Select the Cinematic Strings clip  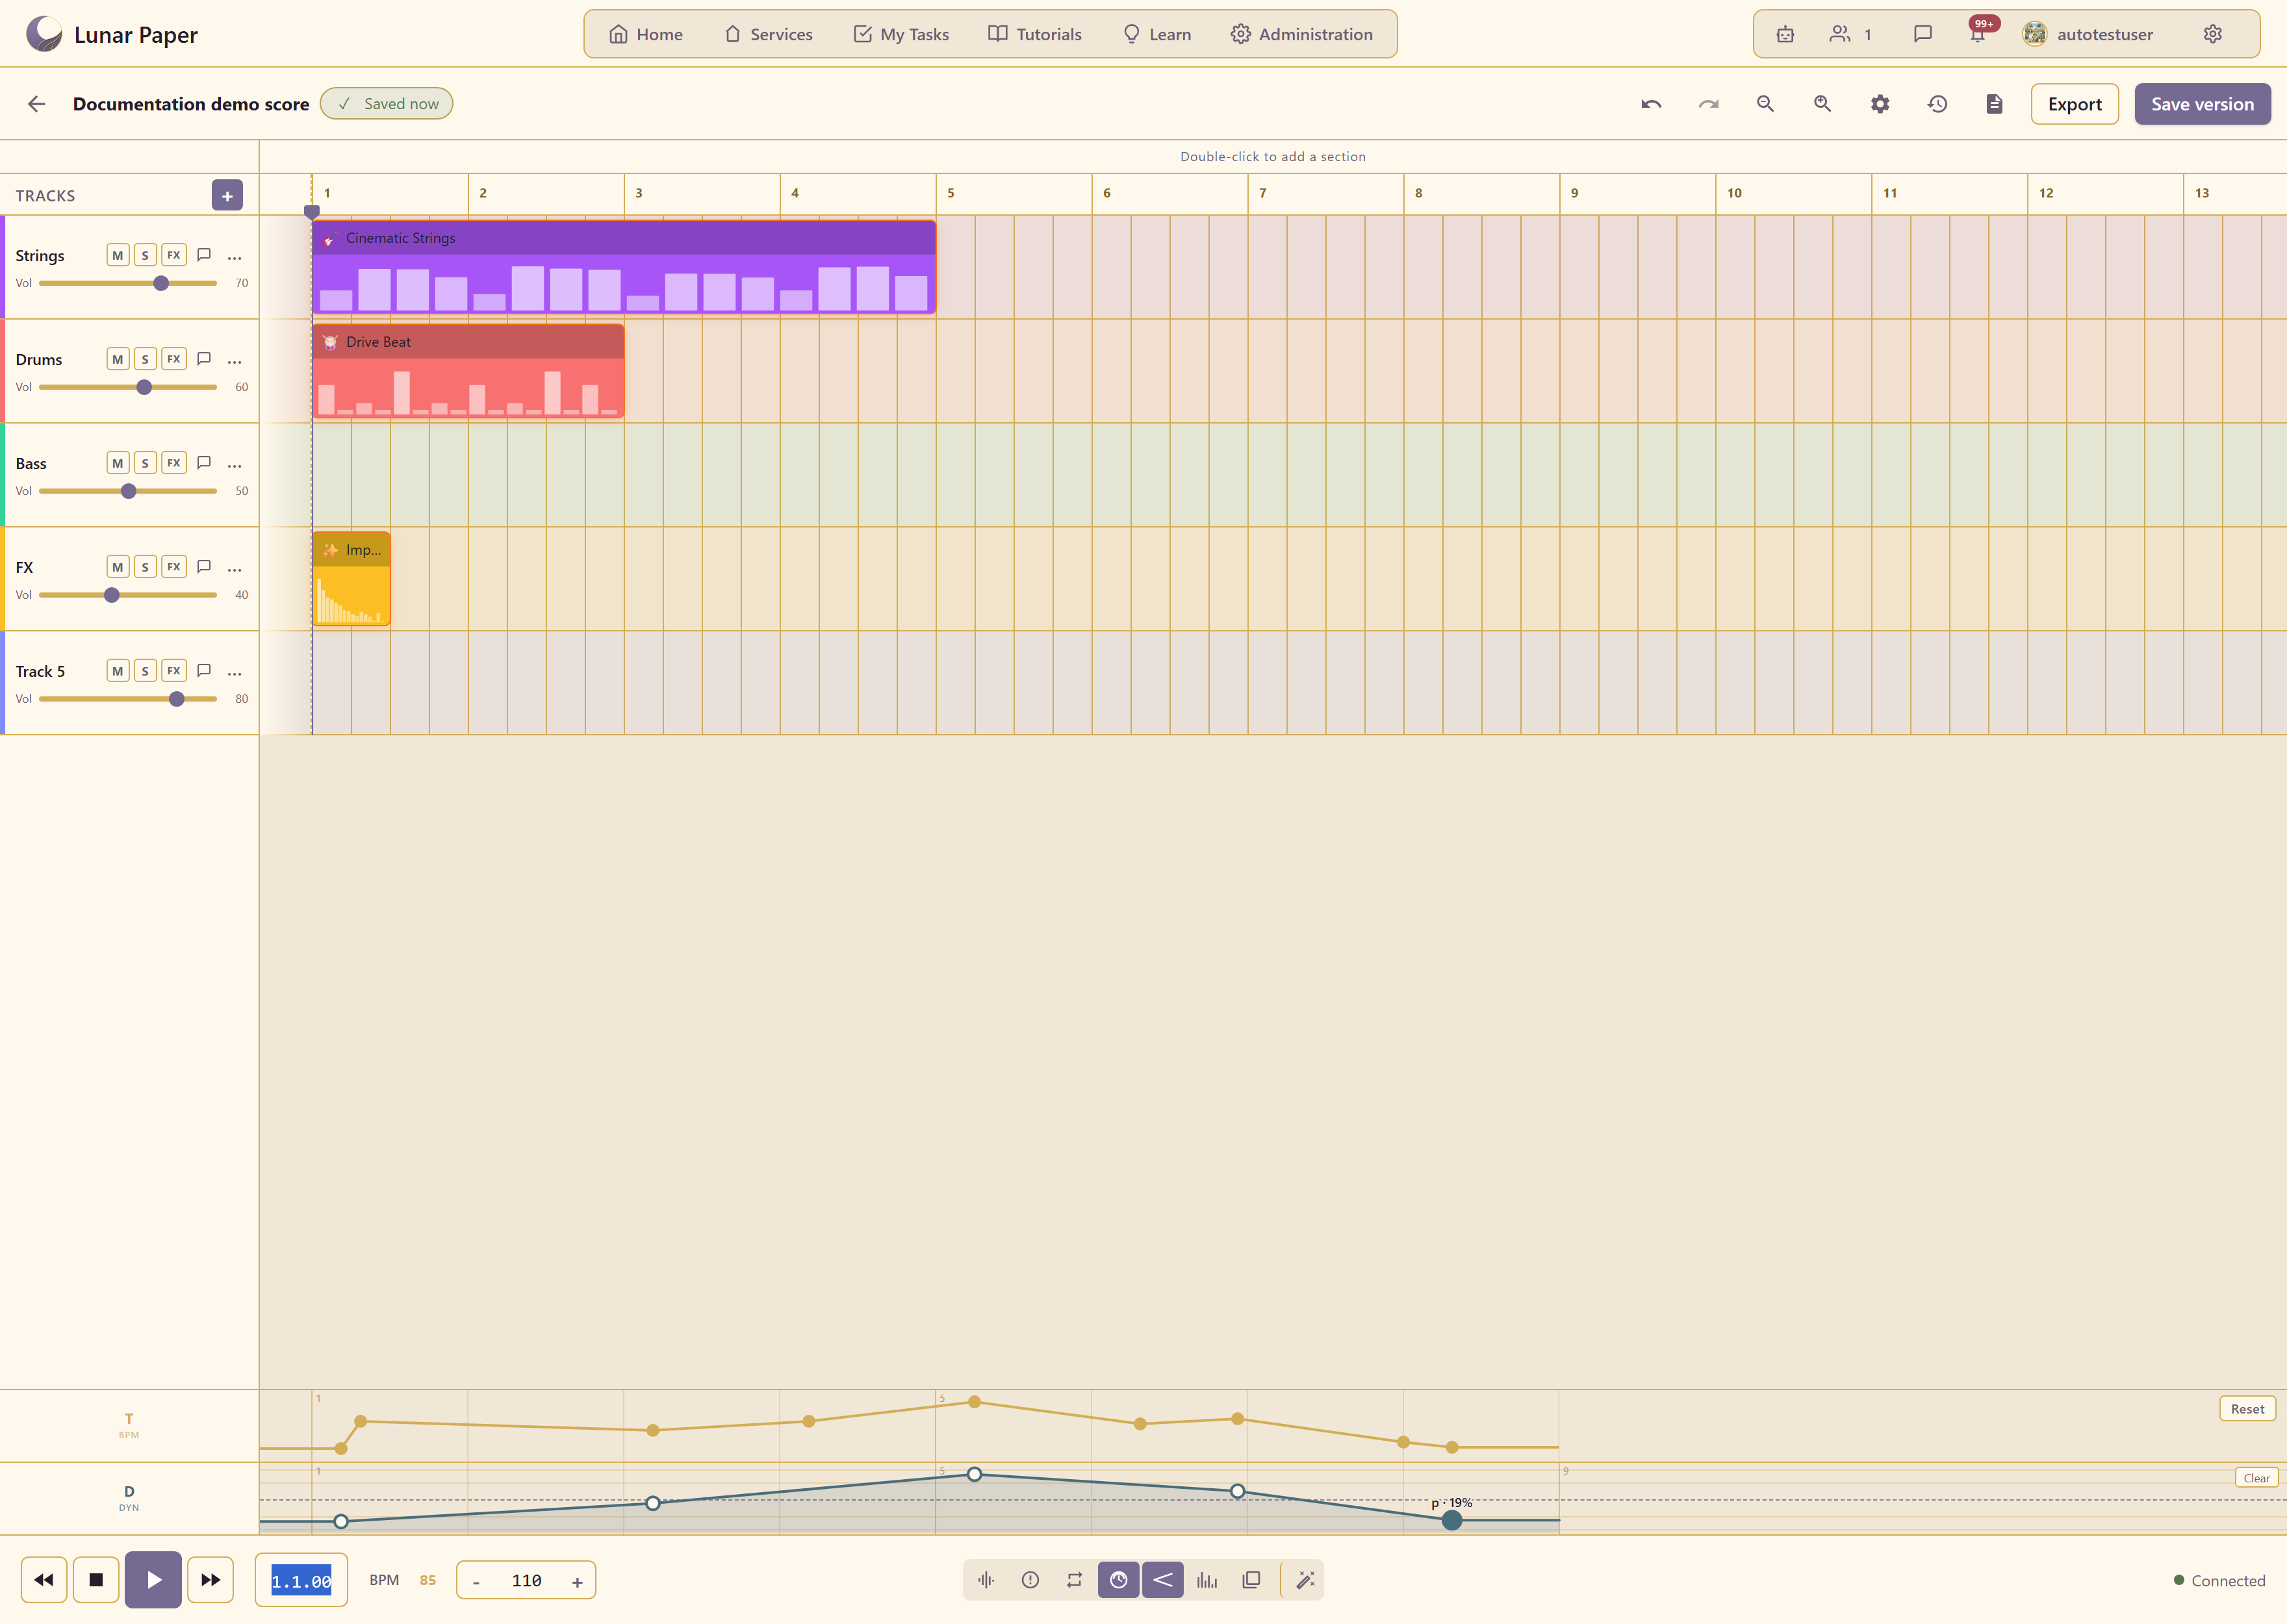coord(624,267)
